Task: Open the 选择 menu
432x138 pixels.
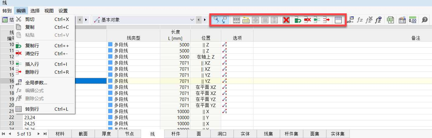Action: pyautogui.click(x=35, y=11)
